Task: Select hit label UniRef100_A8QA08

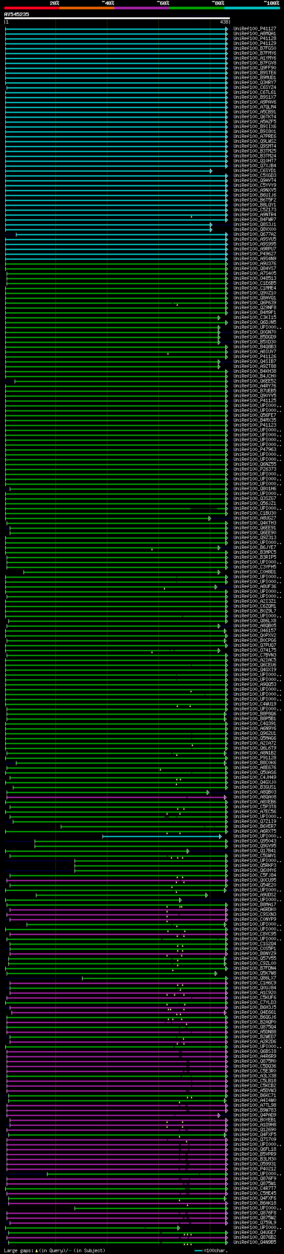Action: [x=255, y=798]
